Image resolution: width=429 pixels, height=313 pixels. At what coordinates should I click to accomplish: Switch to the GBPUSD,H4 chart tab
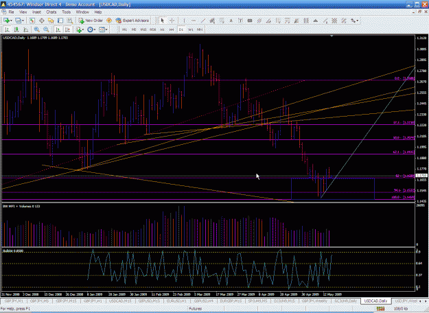coord(204,301)
